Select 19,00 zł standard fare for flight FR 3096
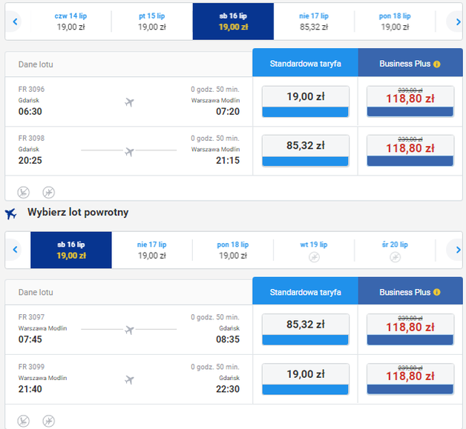Screen dimensions: 466x429 click(x=305, y=101)
